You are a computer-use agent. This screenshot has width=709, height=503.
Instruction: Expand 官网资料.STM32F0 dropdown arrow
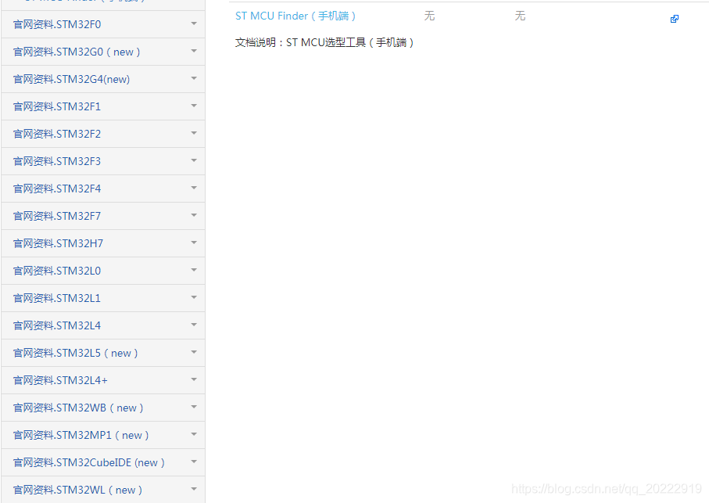194,23
